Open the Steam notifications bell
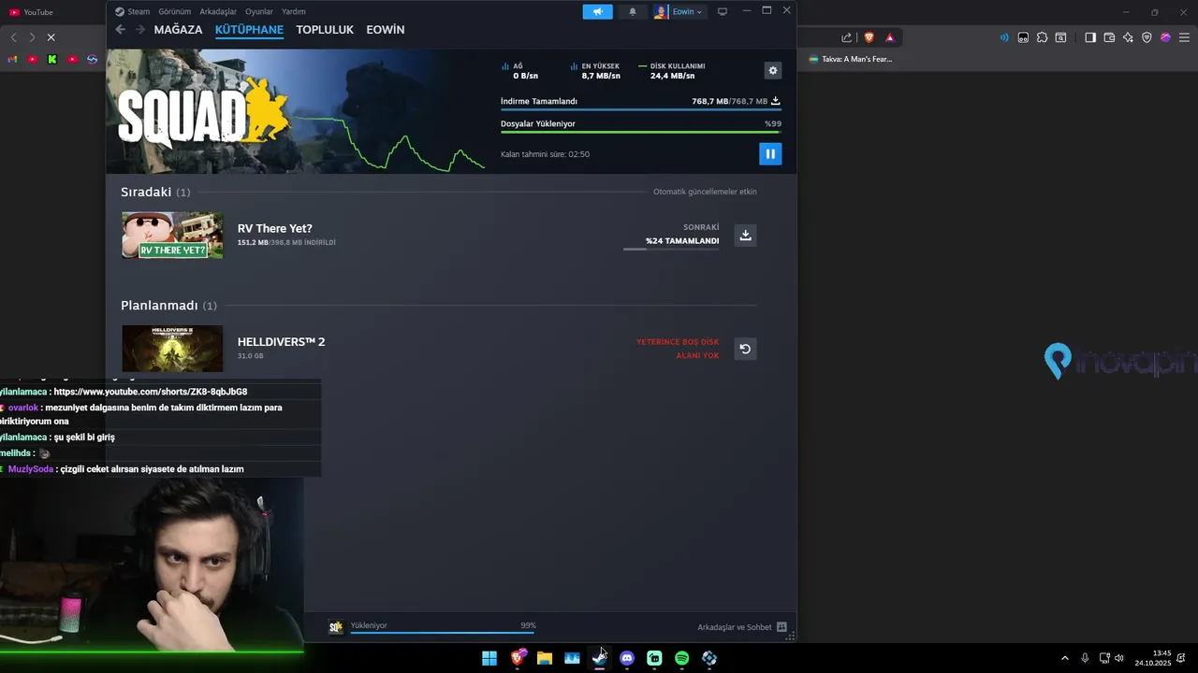1198x673 pixels. pyautogui.click(x=633, y=11)
